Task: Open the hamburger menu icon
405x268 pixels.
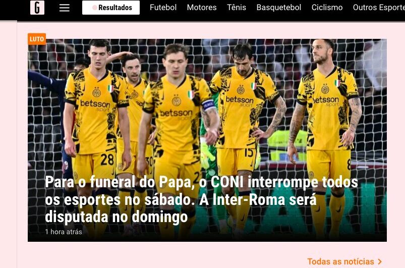Action: (65, 8)
